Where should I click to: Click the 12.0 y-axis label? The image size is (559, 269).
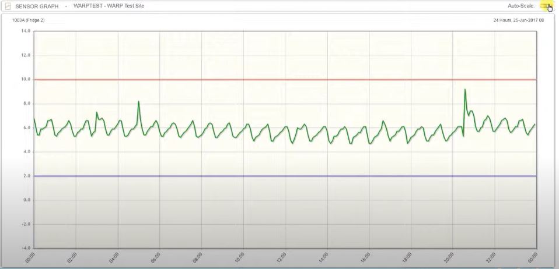point(26,55)
